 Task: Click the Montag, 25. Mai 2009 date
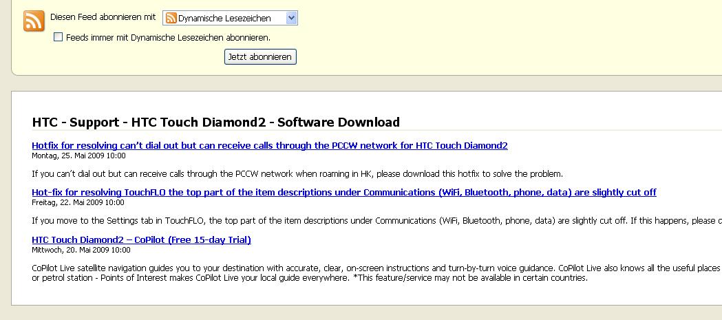pos(78,156)
